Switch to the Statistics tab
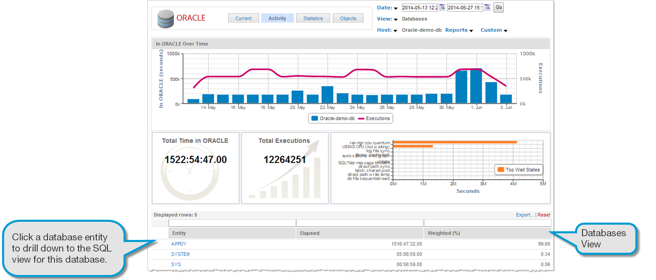656x280 pixels. coord(313,18)
